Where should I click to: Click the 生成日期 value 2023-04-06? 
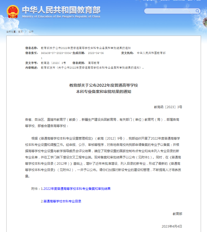[96, 53]
